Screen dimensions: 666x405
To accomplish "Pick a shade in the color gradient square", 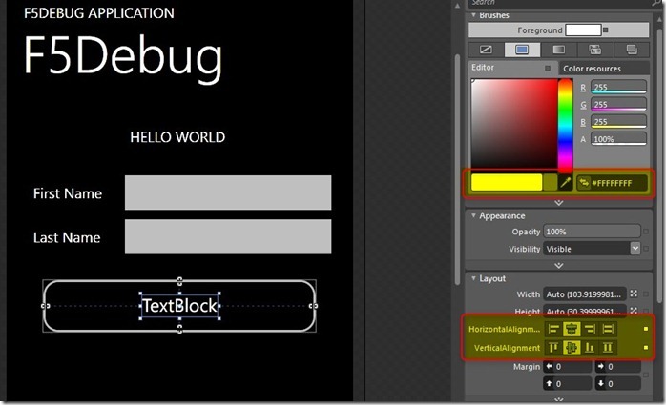I will [x=514, y=124].
